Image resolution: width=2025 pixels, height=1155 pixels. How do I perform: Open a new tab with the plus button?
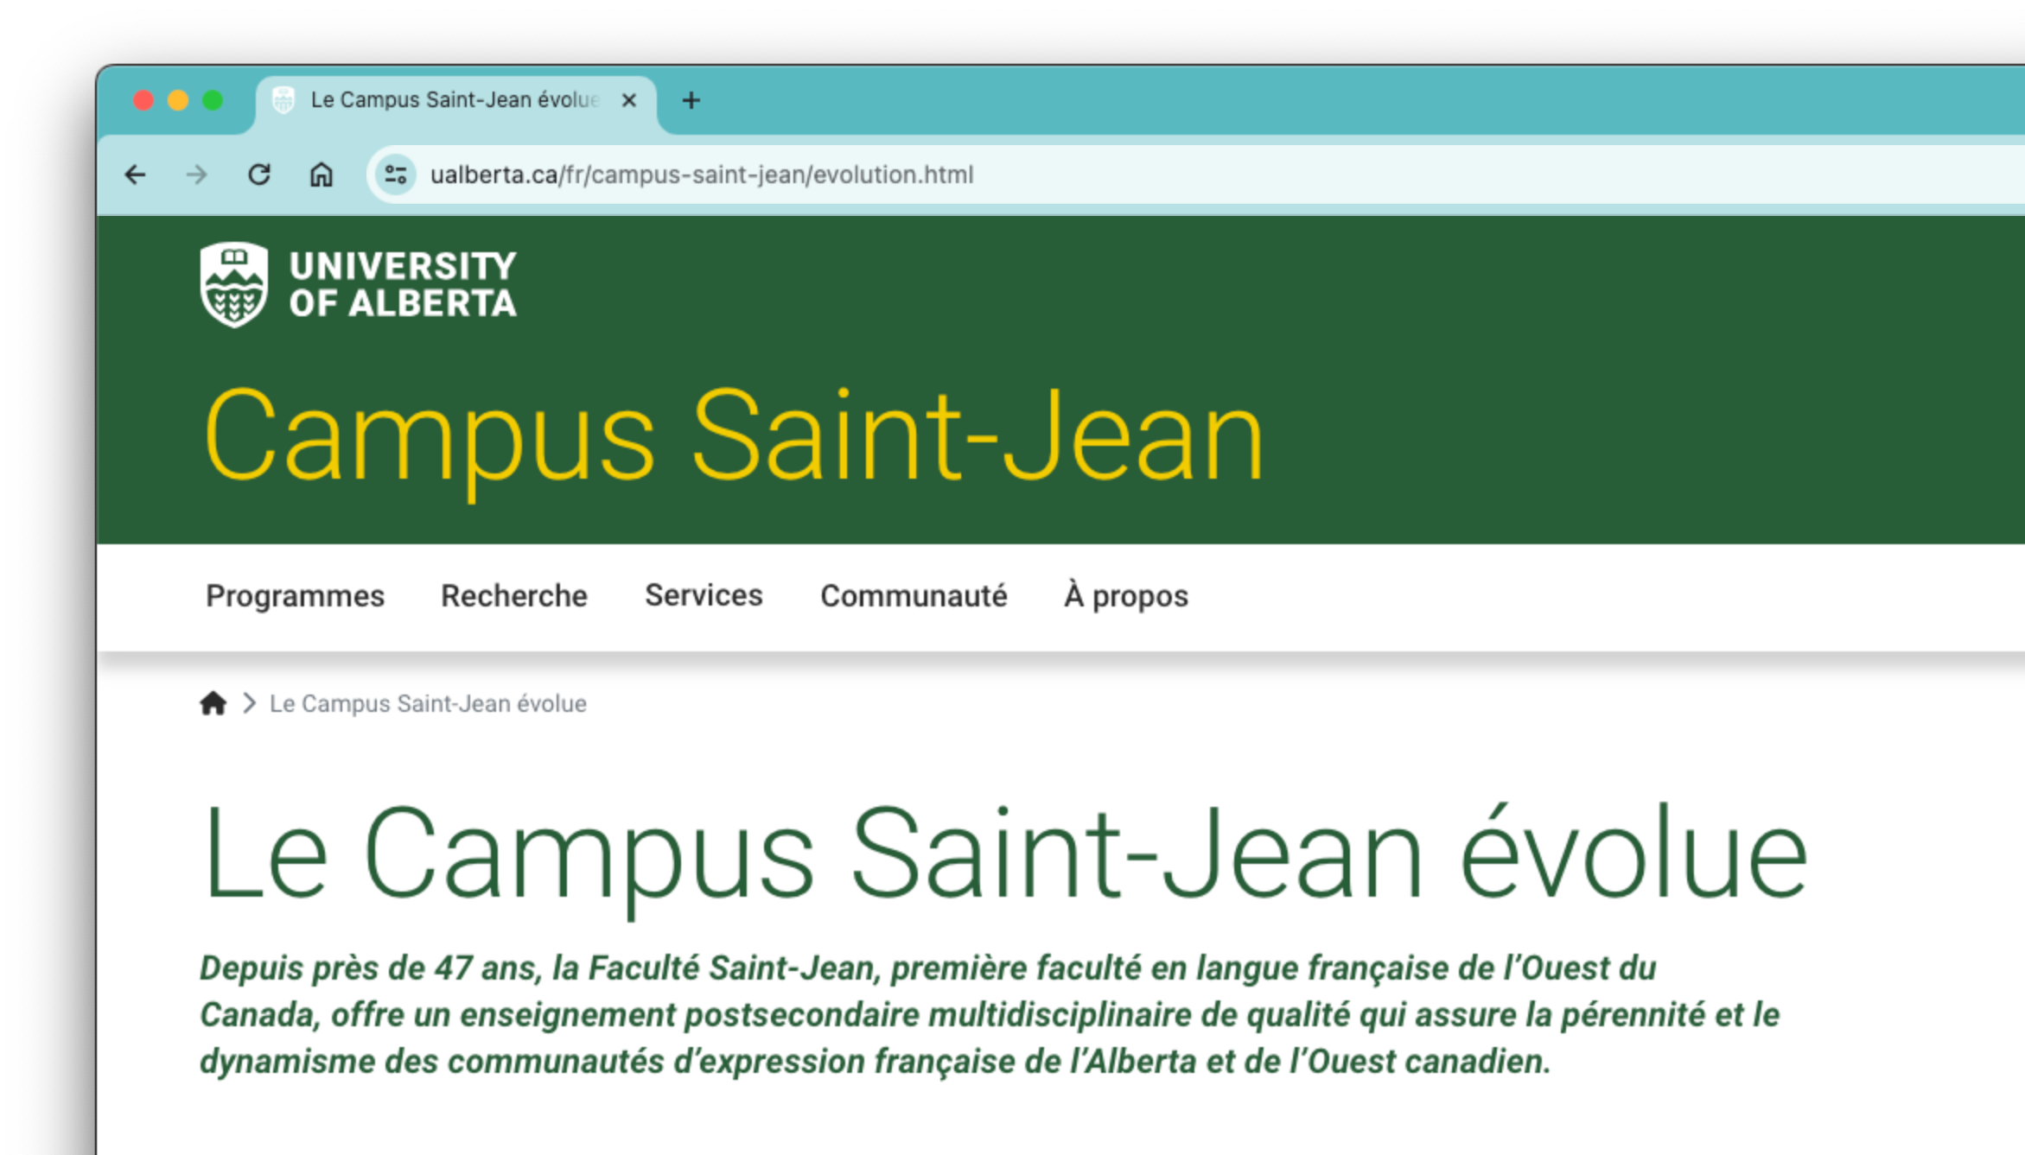[x=691, y=100]
